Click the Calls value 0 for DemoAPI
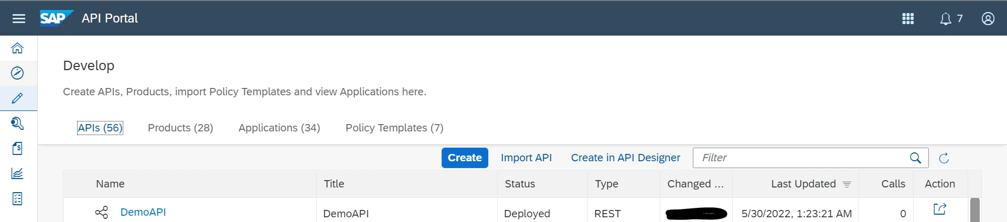 click(x=903, y=214)
